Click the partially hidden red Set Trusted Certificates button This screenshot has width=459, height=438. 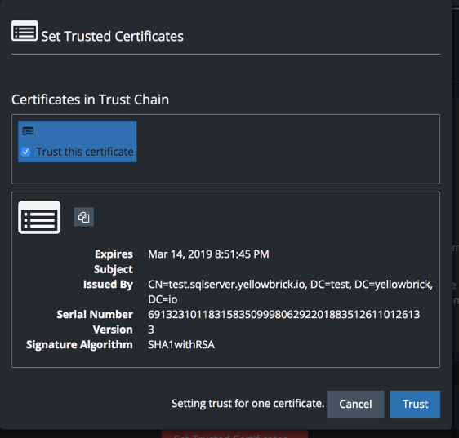pos(234,434)
